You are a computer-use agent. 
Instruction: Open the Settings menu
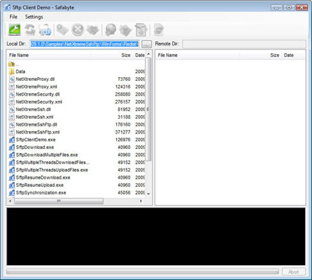tap(34, 17)
